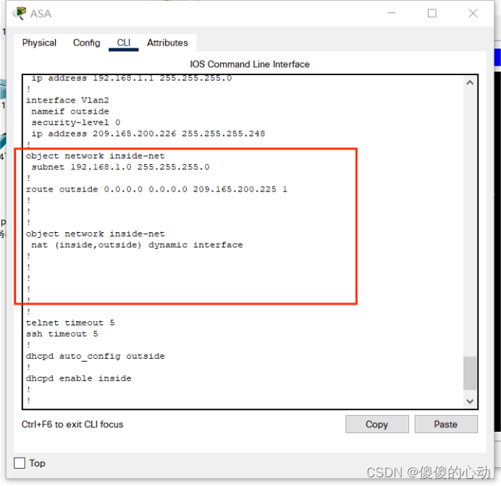Screen dimensions: 501x486
Task: Maximize the ASA window
Action: (x=431, y=13)
